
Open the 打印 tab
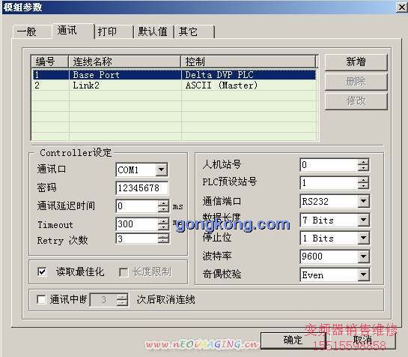click(114, 31)
